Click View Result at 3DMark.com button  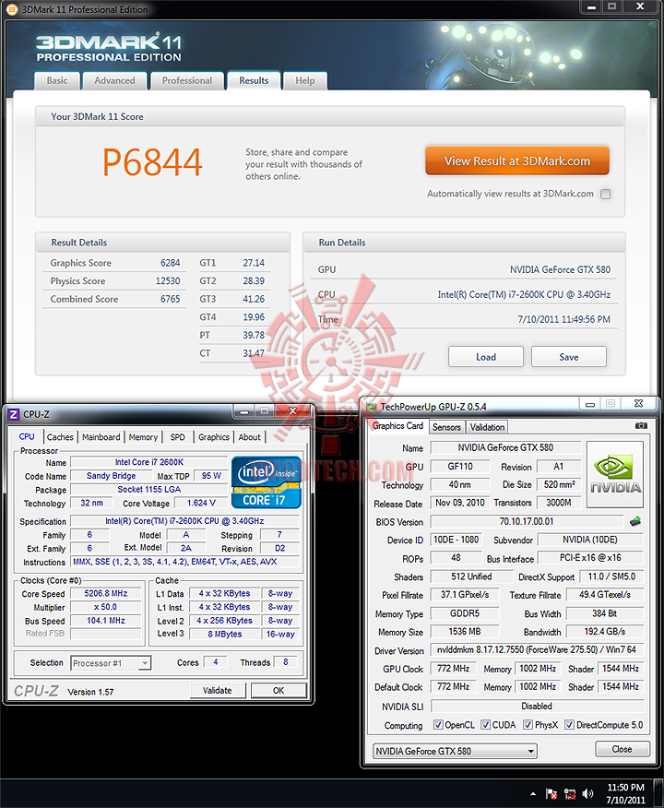(517, 160)
